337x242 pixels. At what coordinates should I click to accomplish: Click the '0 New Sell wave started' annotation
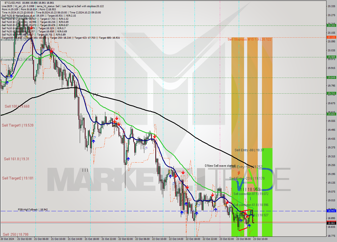(220, 166)
